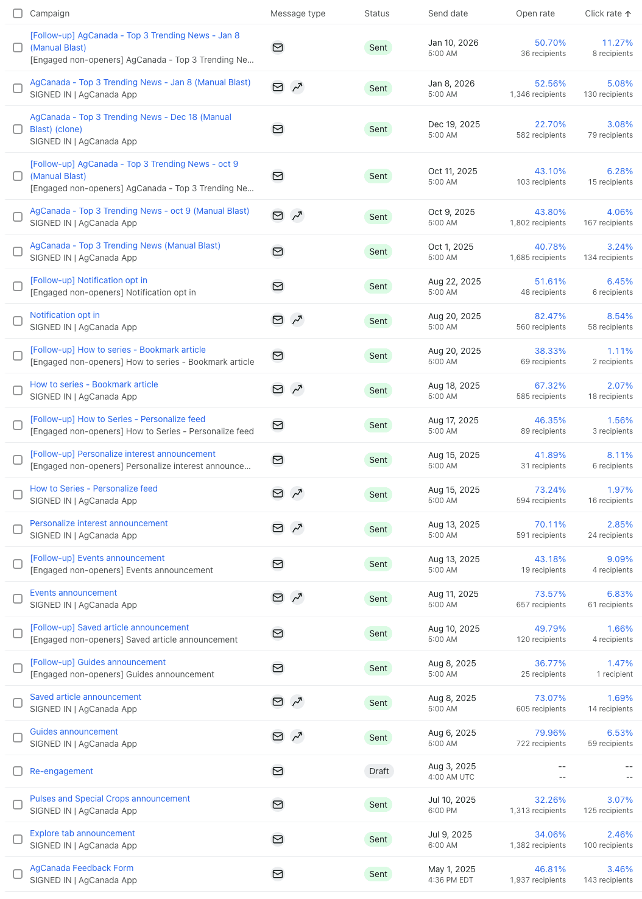The height and width of the screenshot is (899, 642).
Task: Click the trending icon on How to series - Bookmark article
Action: (297, 389)
